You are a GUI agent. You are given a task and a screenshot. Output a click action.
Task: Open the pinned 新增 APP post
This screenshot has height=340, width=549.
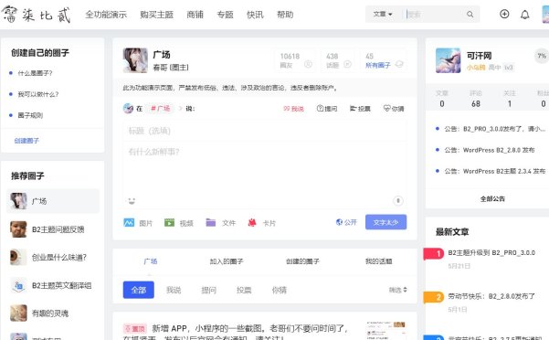pos(250,328)
